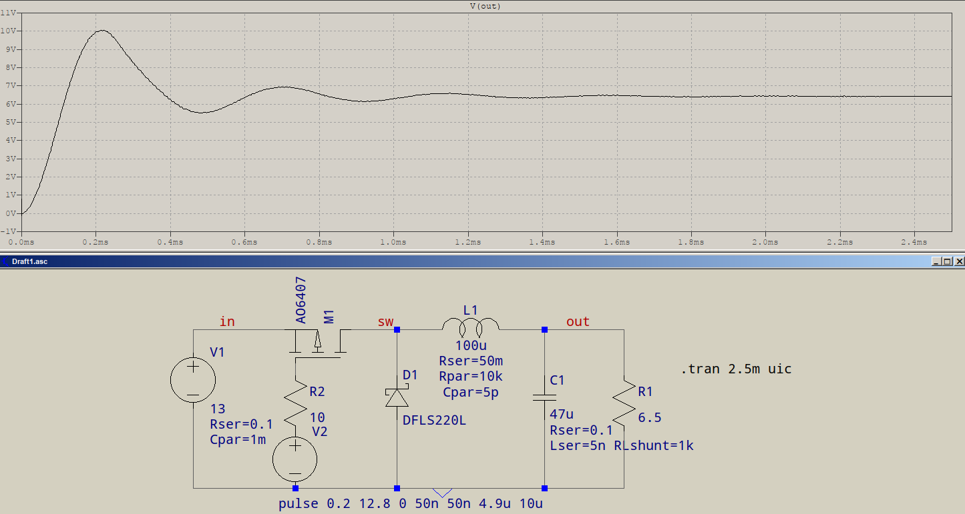
Task: Click the V(out) trace label
Action: pyautogui.click(x=486, y=6)
